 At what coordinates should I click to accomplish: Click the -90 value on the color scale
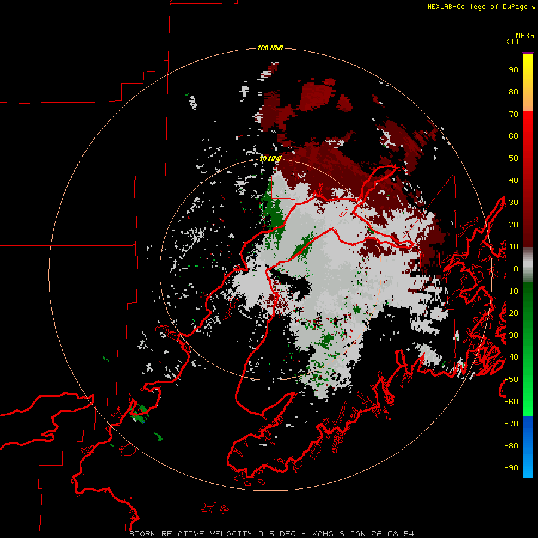[511, 468]
